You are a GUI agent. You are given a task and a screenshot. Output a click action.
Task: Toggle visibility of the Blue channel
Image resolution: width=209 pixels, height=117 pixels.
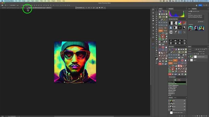pyautogui.click(x=169, y=110)
